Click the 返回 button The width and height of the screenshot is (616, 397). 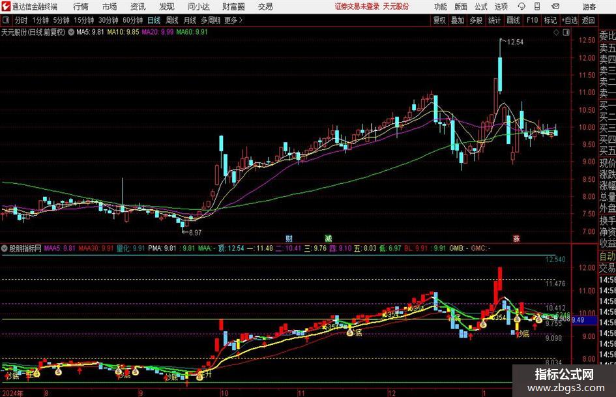coord(588,20)
